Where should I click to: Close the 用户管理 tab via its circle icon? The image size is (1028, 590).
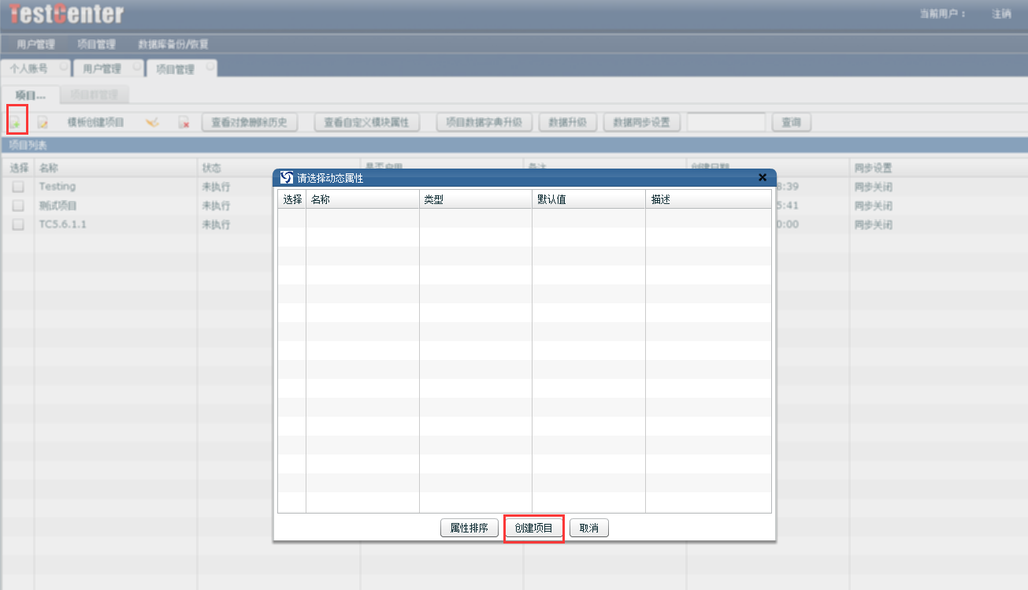coord(137,68)
